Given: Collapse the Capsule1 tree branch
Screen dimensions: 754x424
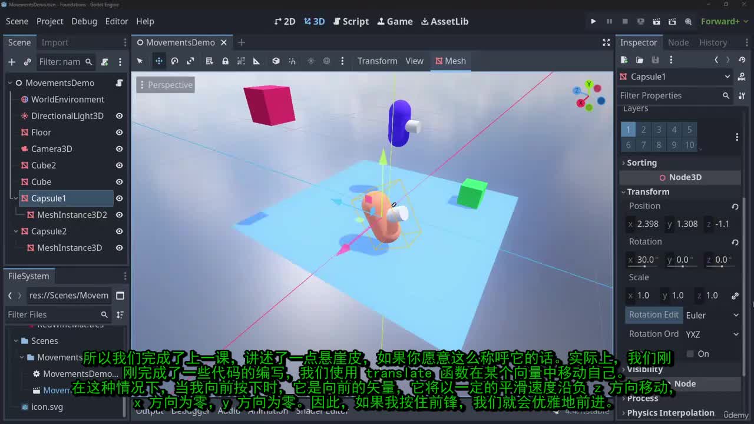Looking at the screenshot, I should (16, 198).
